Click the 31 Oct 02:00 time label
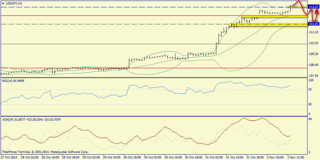320x160 pixels. click(214, 157)
